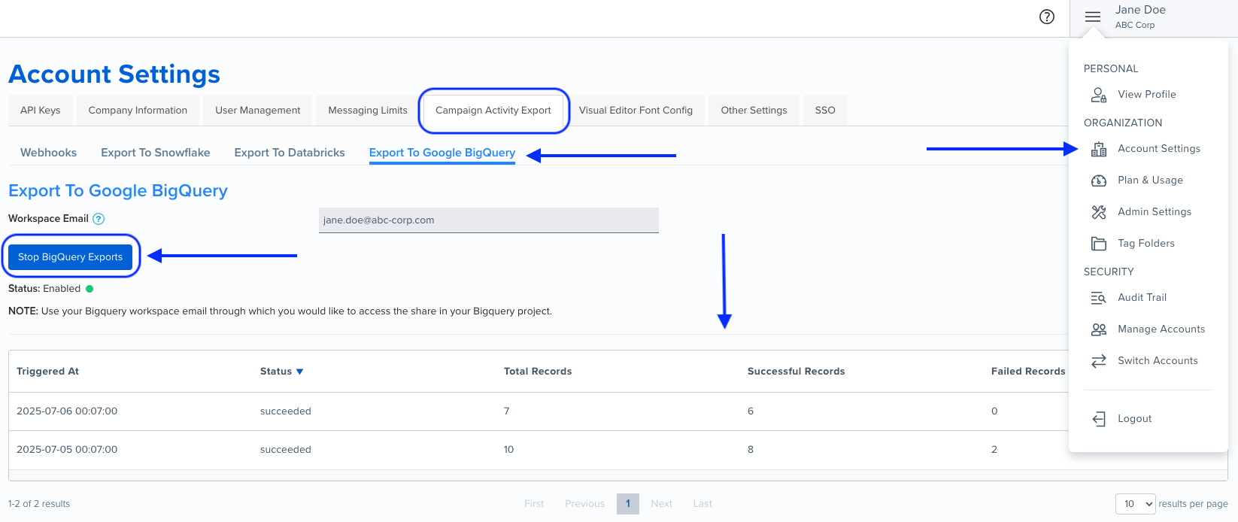
Task: Click the Total Records column header
Action: click(x=538, y=372)
